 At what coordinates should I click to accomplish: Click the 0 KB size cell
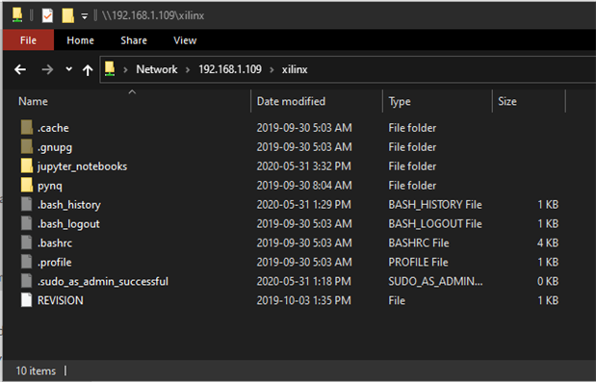pyautogui.click(x=548, y=281)
